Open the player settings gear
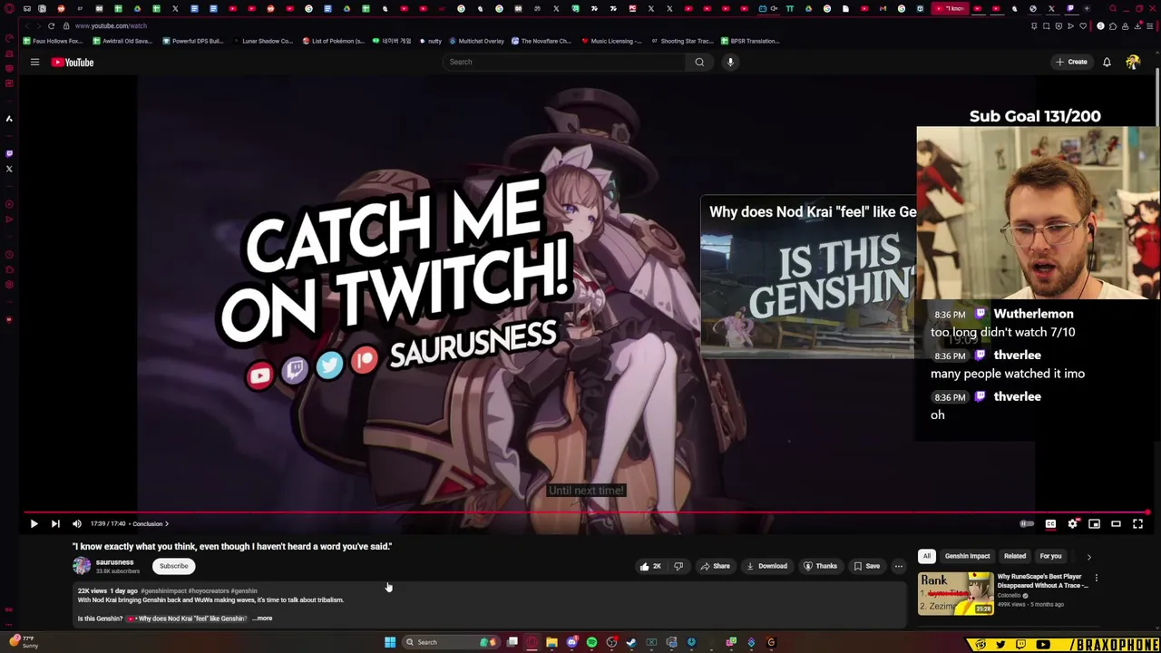Image resolution: width=1161 pixels, height=653 pixels. coord(1072,523)
